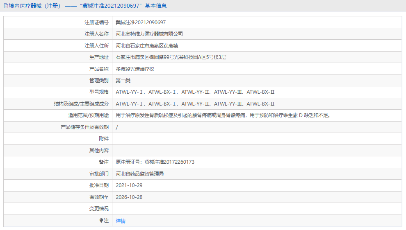Click the 生产地址 label
Screen dimensions: 406x230
(x=99, y=57)
